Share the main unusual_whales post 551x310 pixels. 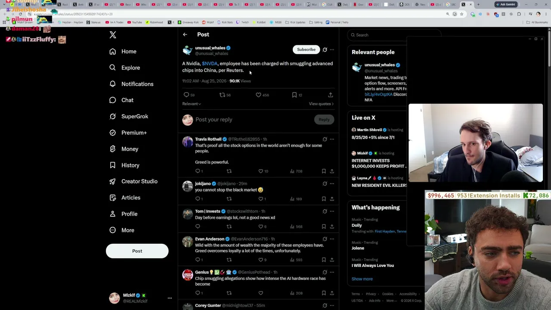click(x=331, y=95)
